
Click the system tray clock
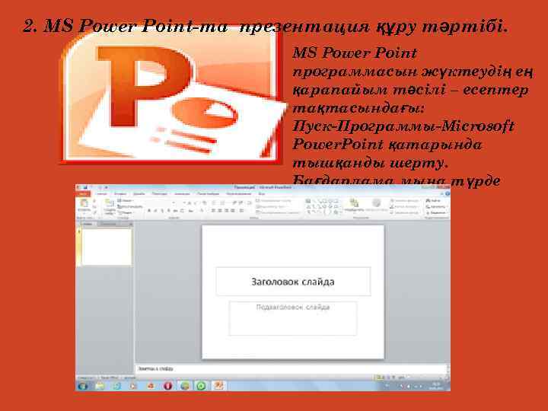(x=437, y=386)
